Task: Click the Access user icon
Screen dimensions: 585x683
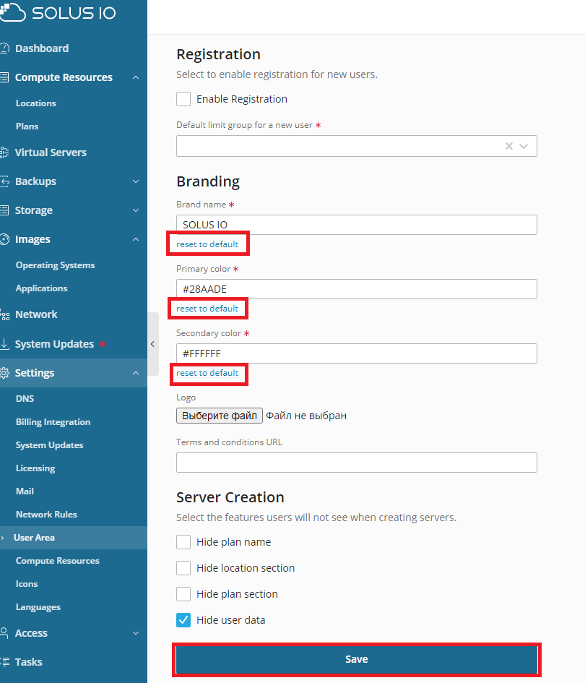Action: coord(4,633)
